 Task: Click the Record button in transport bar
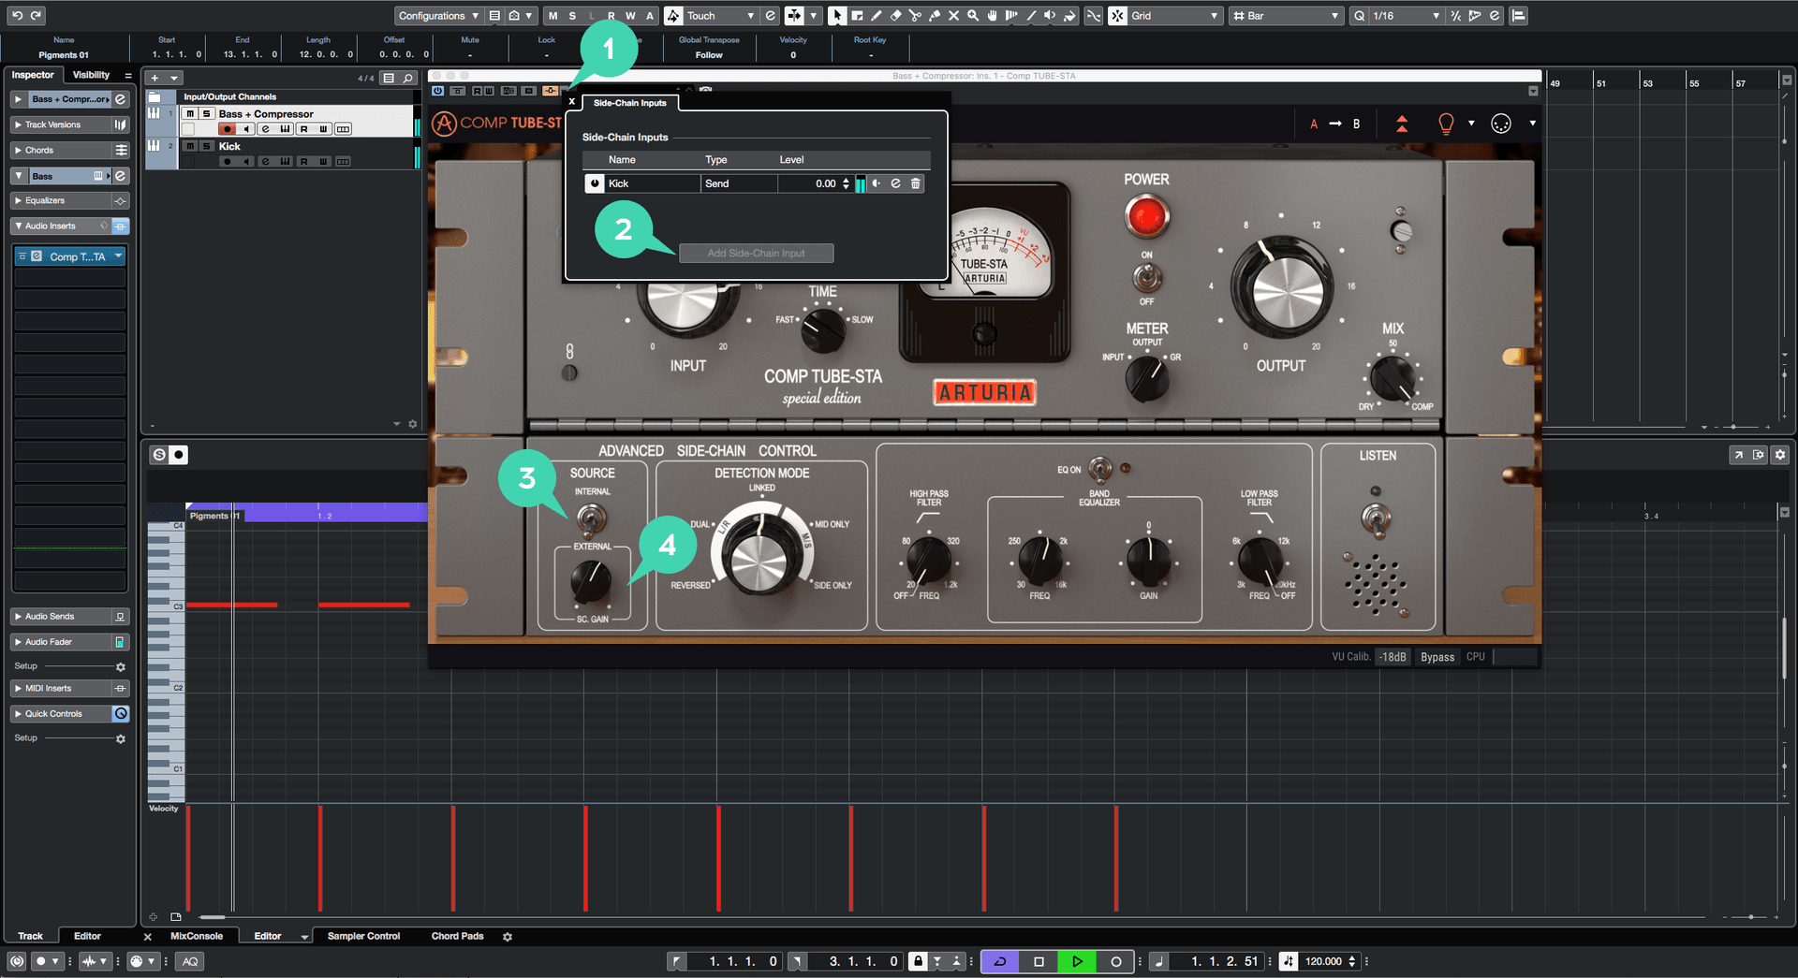point(1115,961)
